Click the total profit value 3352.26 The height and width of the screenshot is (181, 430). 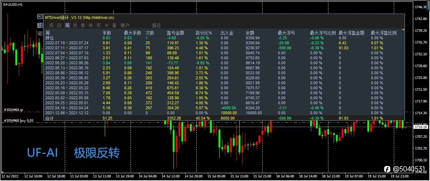(x=174, y=118)
